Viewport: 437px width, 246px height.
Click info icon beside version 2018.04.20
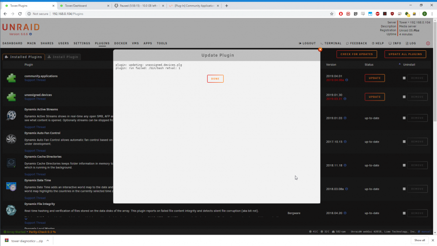coord(345,213)
